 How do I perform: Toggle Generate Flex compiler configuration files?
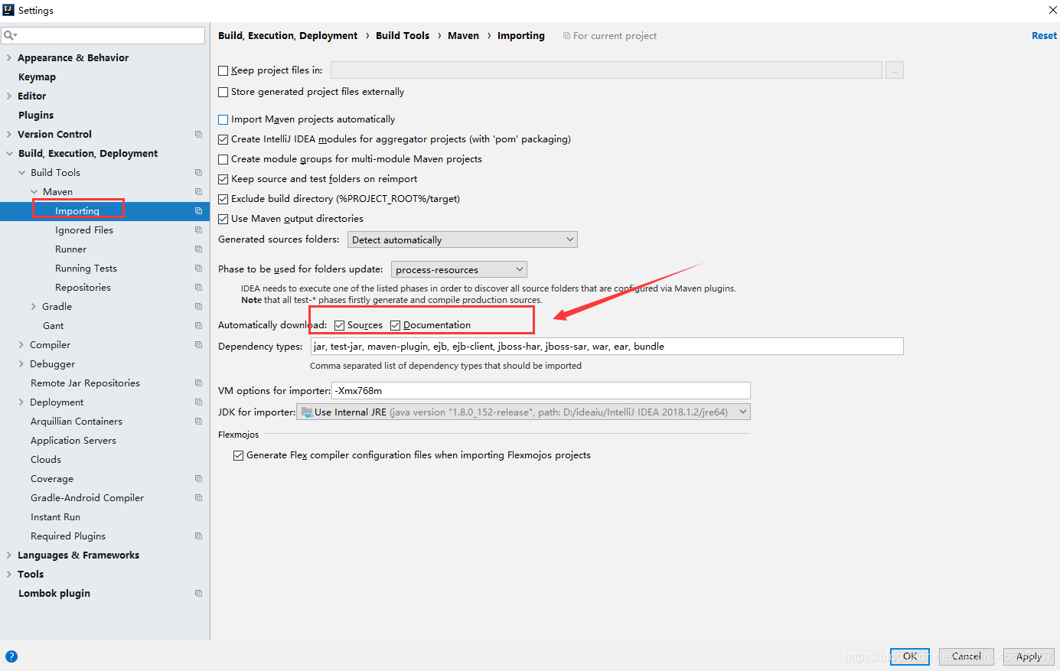point(239,455)
